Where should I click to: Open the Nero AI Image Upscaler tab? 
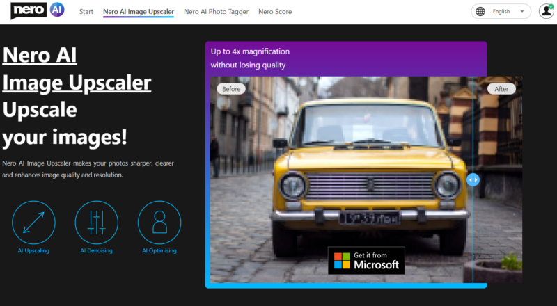click(x=139, y=12)
